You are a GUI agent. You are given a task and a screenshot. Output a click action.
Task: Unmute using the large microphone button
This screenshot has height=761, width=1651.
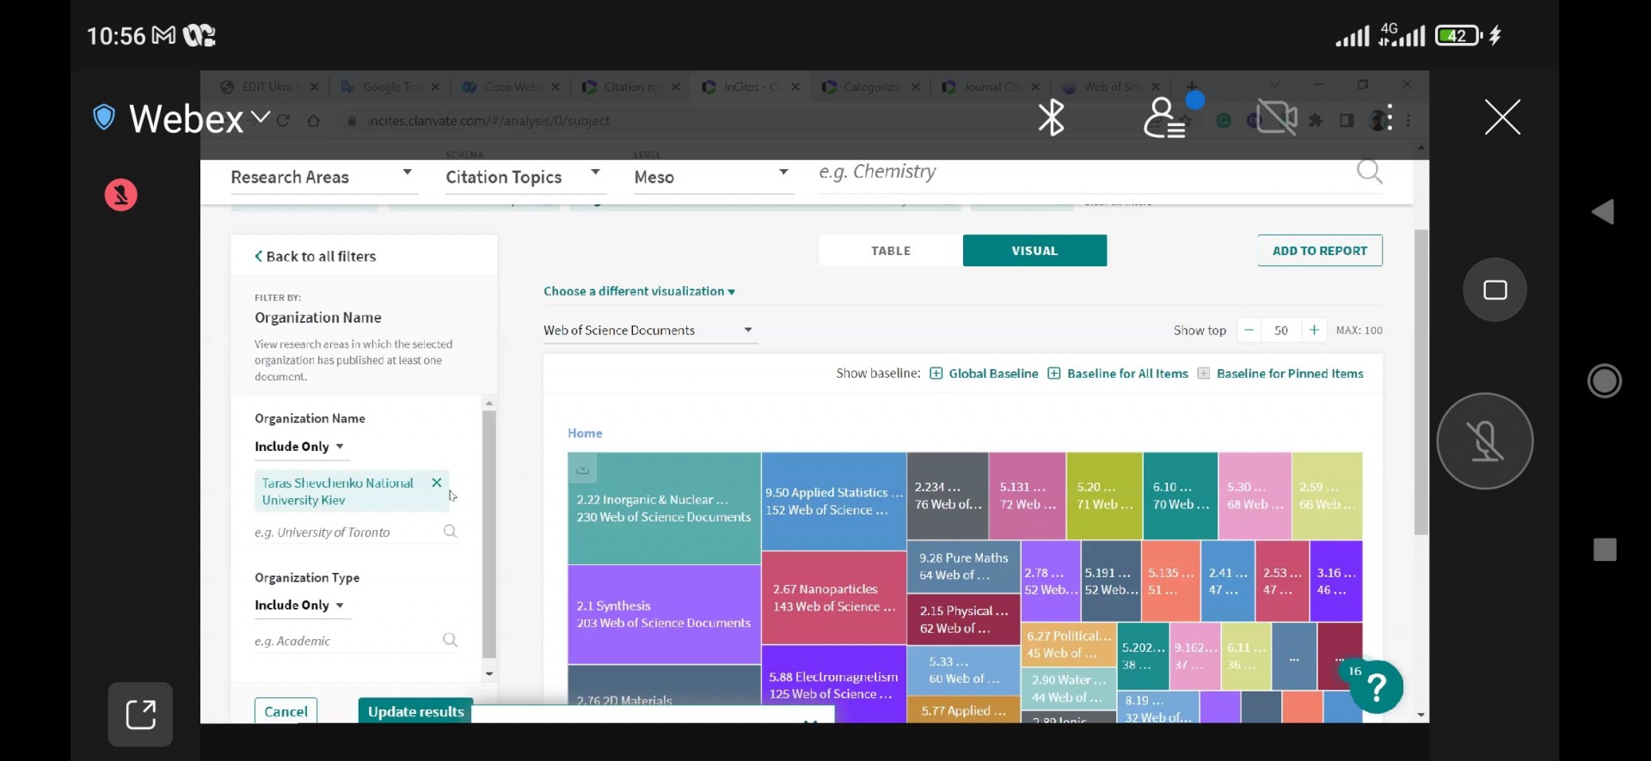[x=1484, y=441]
